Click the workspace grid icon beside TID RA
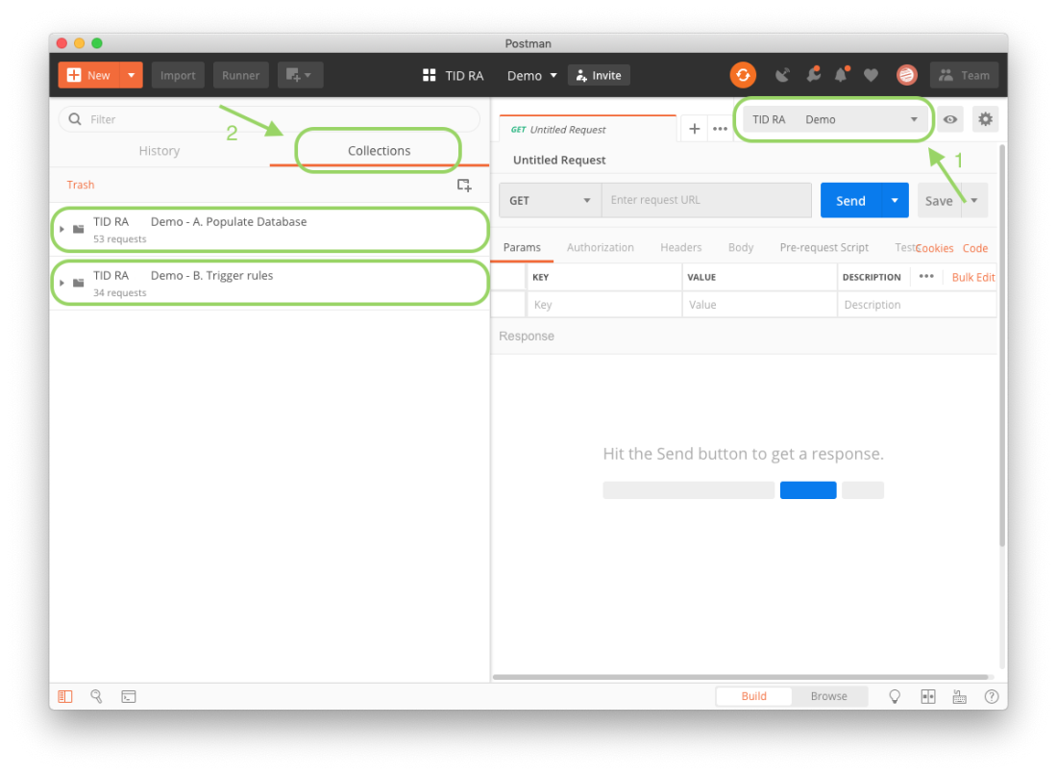 [x=429, y=75]
